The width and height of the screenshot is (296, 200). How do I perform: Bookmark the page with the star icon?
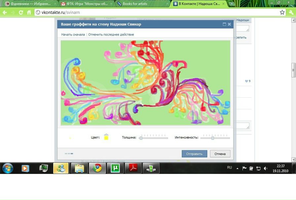pos(282,12)
